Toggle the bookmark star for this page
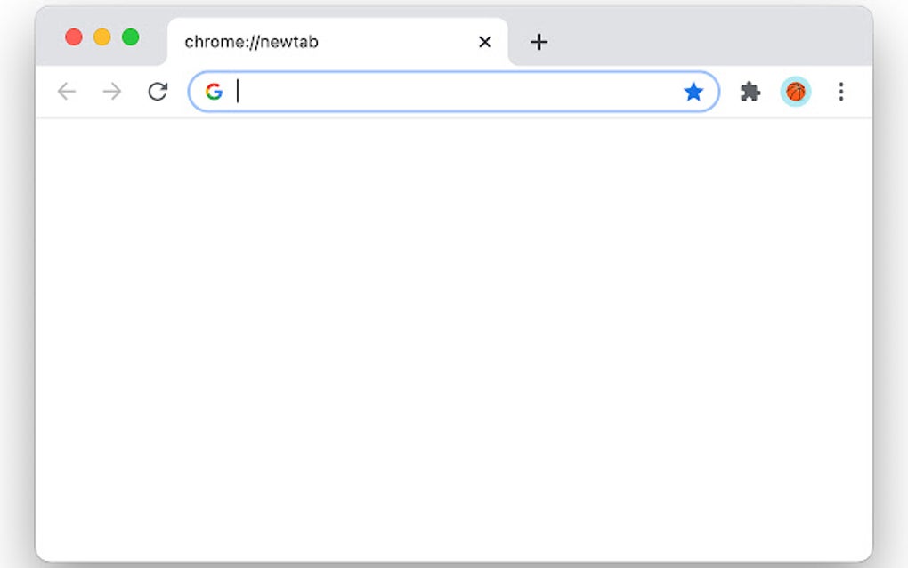This screenshot has height=568, width=908. 693,91
